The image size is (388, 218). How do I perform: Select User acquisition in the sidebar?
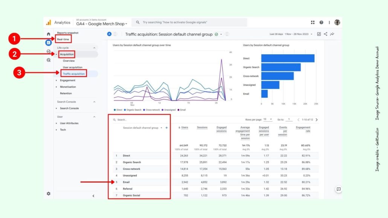tap(72, 67)
